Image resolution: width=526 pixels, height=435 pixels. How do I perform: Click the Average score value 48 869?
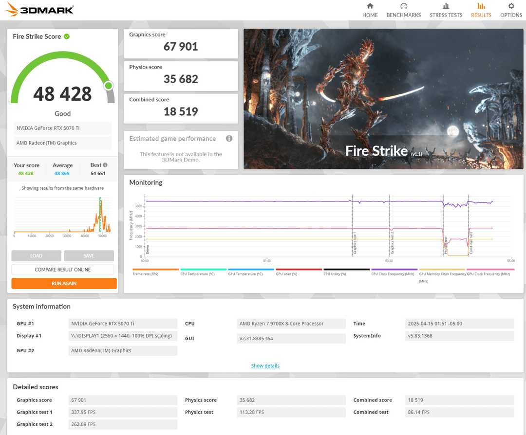pyautogui.click(x=62, y=173)
